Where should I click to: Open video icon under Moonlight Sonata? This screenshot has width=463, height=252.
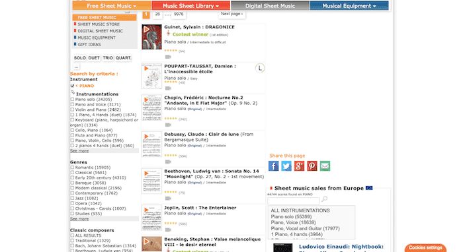click(168, 199)
